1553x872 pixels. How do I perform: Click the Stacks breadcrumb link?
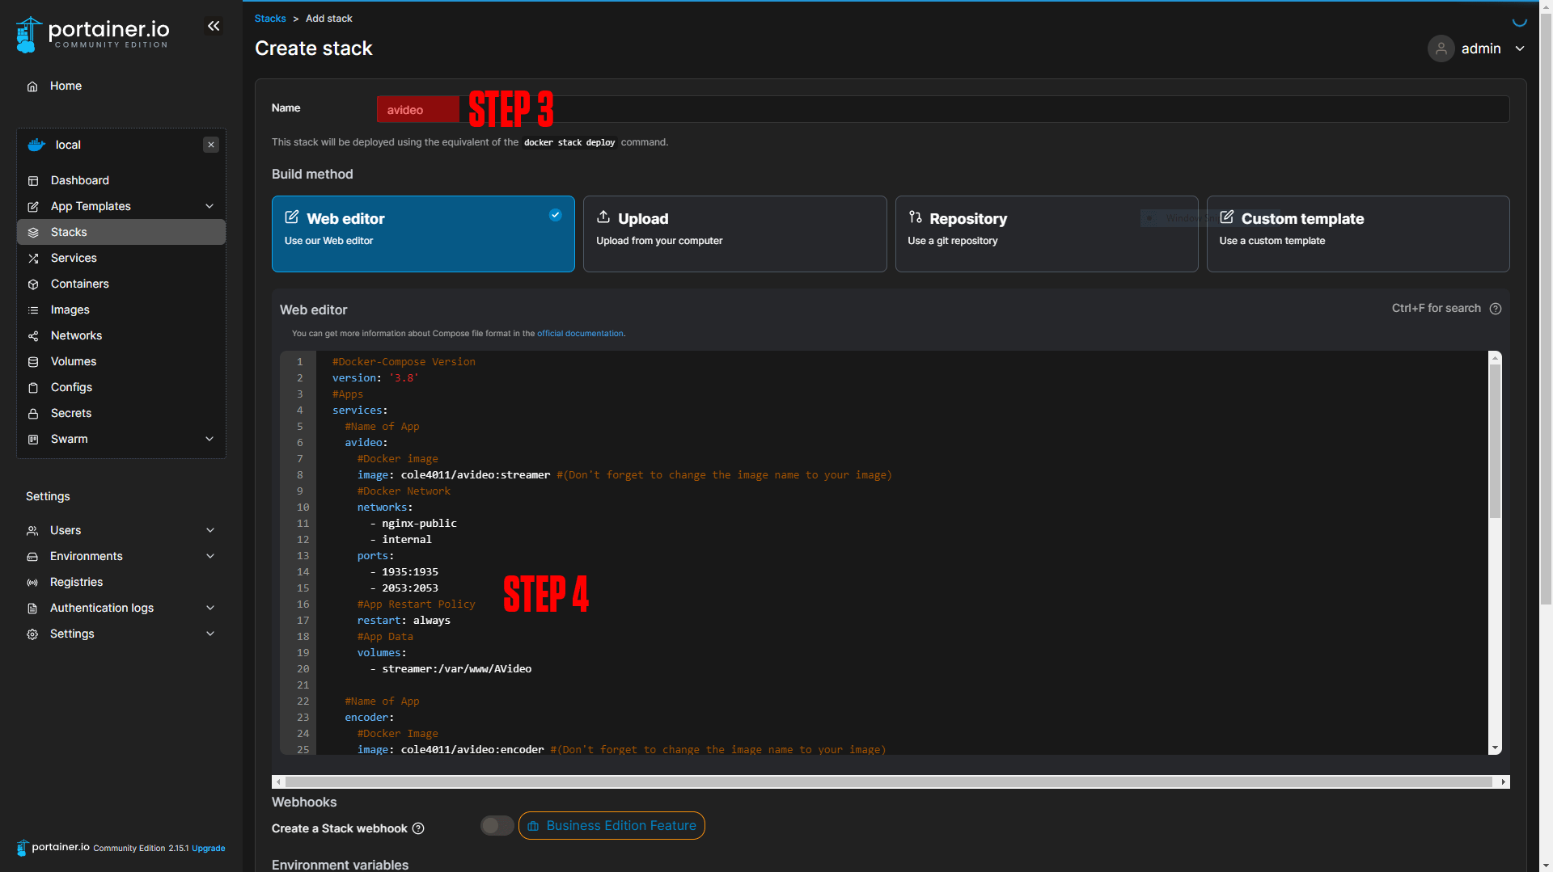(270, 19)
